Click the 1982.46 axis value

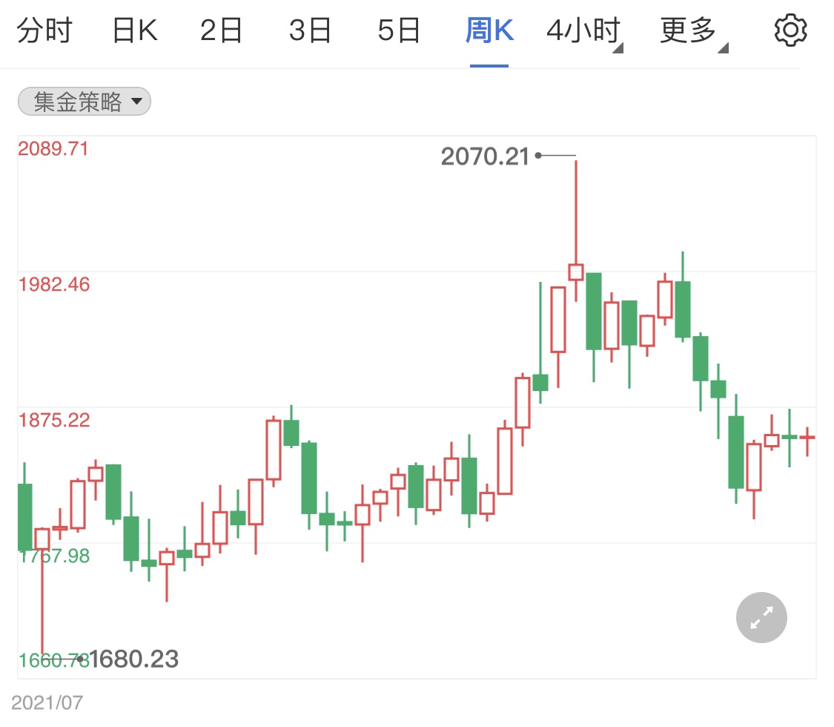point(54,284)
